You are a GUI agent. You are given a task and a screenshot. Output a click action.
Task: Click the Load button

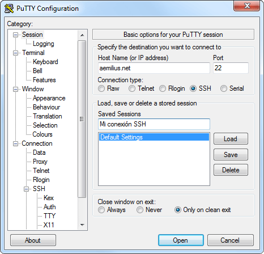point(231,139)
